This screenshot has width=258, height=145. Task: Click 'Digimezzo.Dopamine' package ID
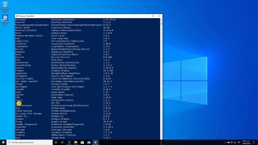coord(62,52)
